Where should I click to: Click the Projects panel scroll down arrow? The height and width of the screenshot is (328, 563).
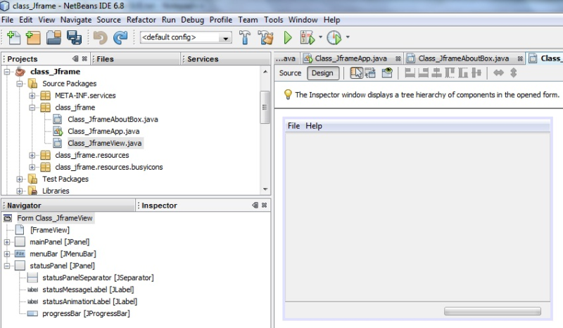point(265,189)
